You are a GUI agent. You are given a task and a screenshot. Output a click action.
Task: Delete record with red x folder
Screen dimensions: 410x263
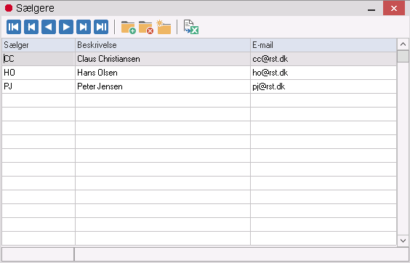tap(145, 27)
